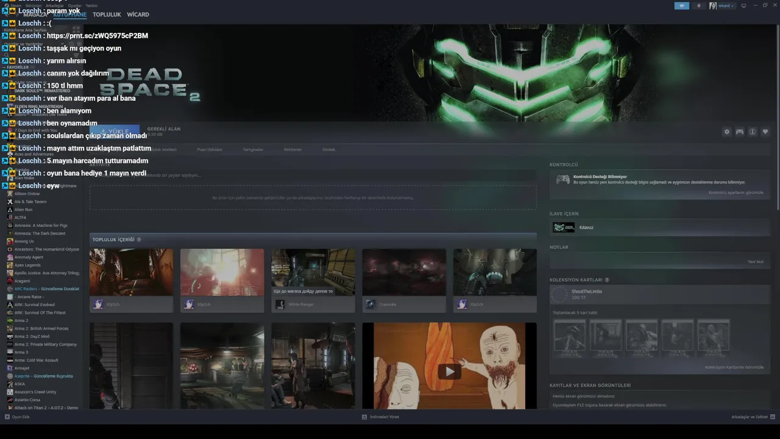This screenshot has width=780, height=439.
Task: Open Kontrolcü Desteği Bilinmiyor controller icon
Action: pos(563,179)
